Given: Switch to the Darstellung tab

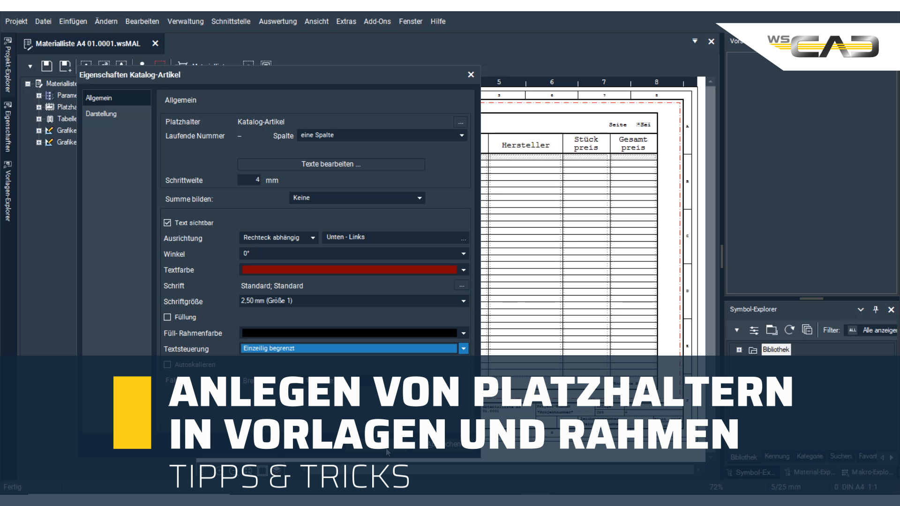Looking at the screenshot, I should coord(101,113).
